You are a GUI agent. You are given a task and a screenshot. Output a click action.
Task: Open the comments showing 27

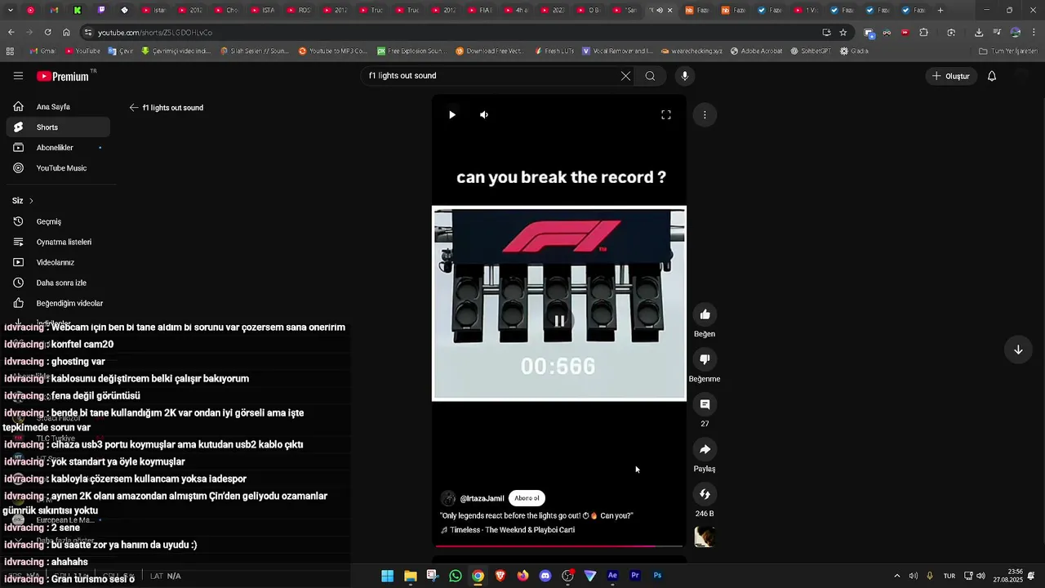click(x=705, y=404)
